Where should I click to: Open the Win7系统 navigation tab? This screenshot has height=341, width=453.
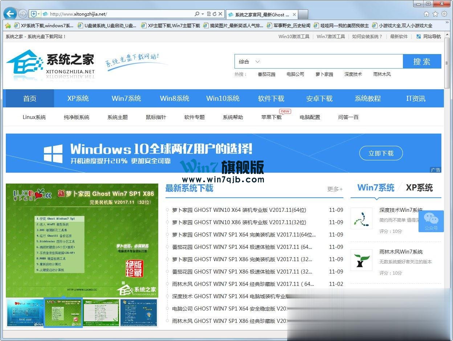point(126,98)
